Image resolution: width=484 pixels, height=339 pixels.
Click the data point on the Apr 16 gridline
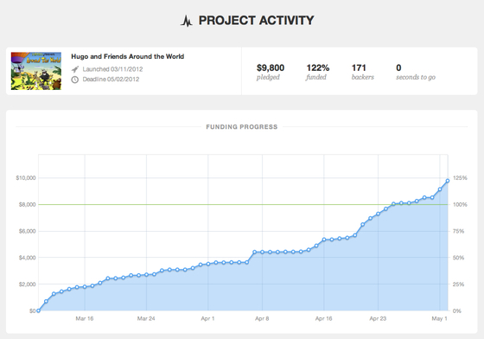[x=324, y=240]
